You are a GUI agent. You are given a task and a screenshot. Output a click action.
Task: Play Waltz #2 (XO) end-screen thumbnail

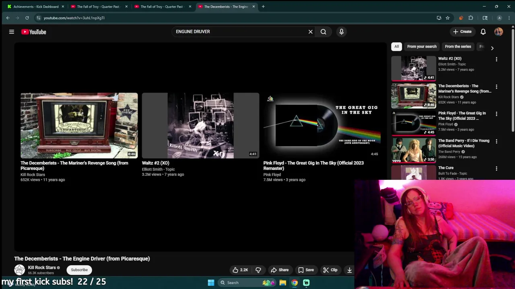200,126
